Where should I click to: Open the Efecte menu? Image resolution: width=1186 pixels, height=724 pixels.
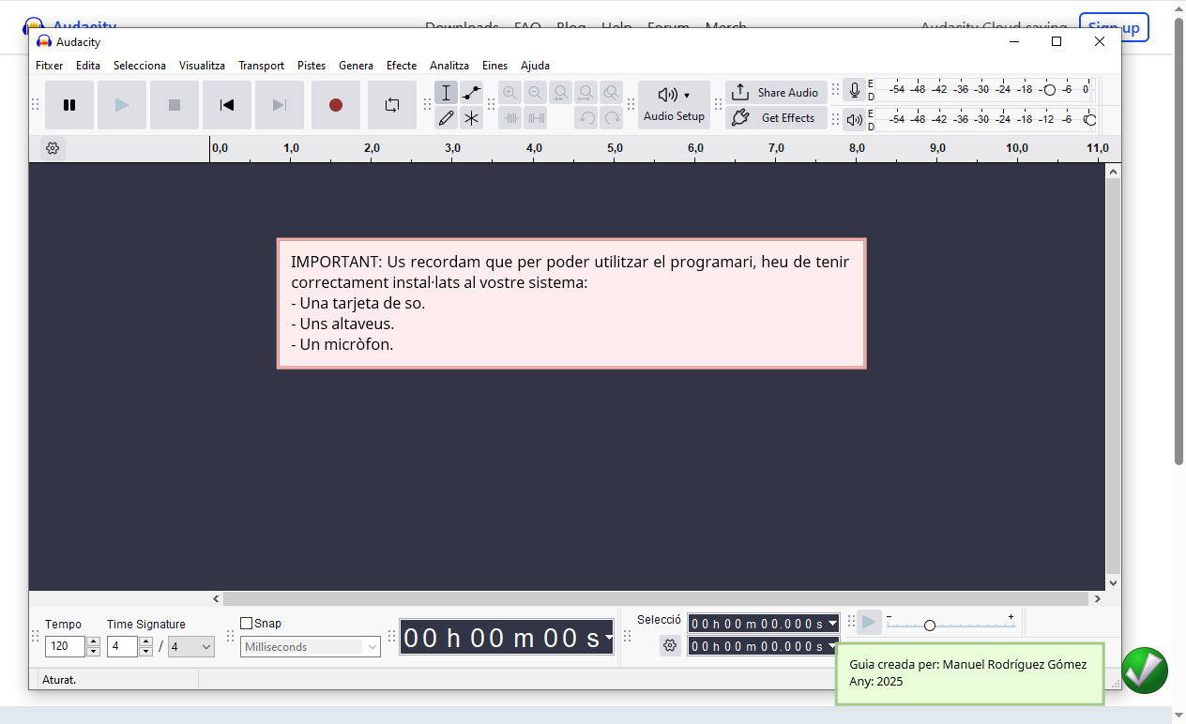click(x=402, y=66)
